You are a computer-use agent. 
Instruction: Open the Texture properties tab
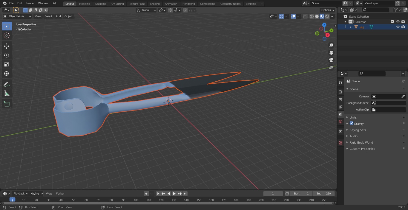340,143
